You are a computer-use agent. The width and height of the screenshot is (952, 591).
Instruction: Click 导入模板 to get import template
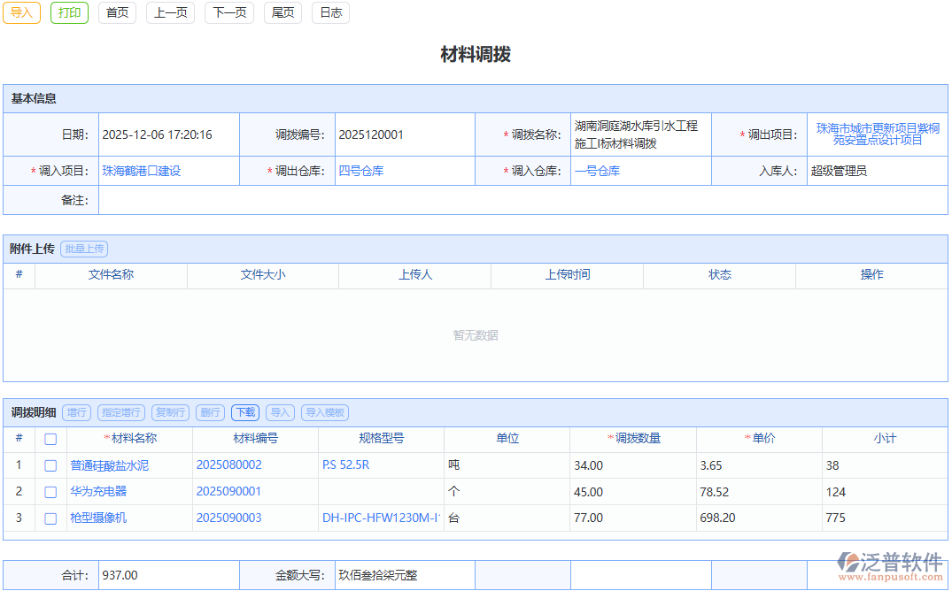(x=326, y=412)
